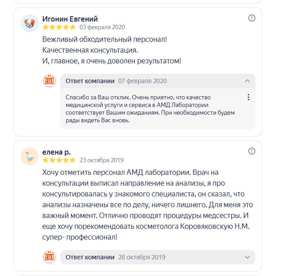This screenshot has width=286, height=276.
Task: Expand company reply from 28 октября 2019
Action: click(x=247, y=257)
